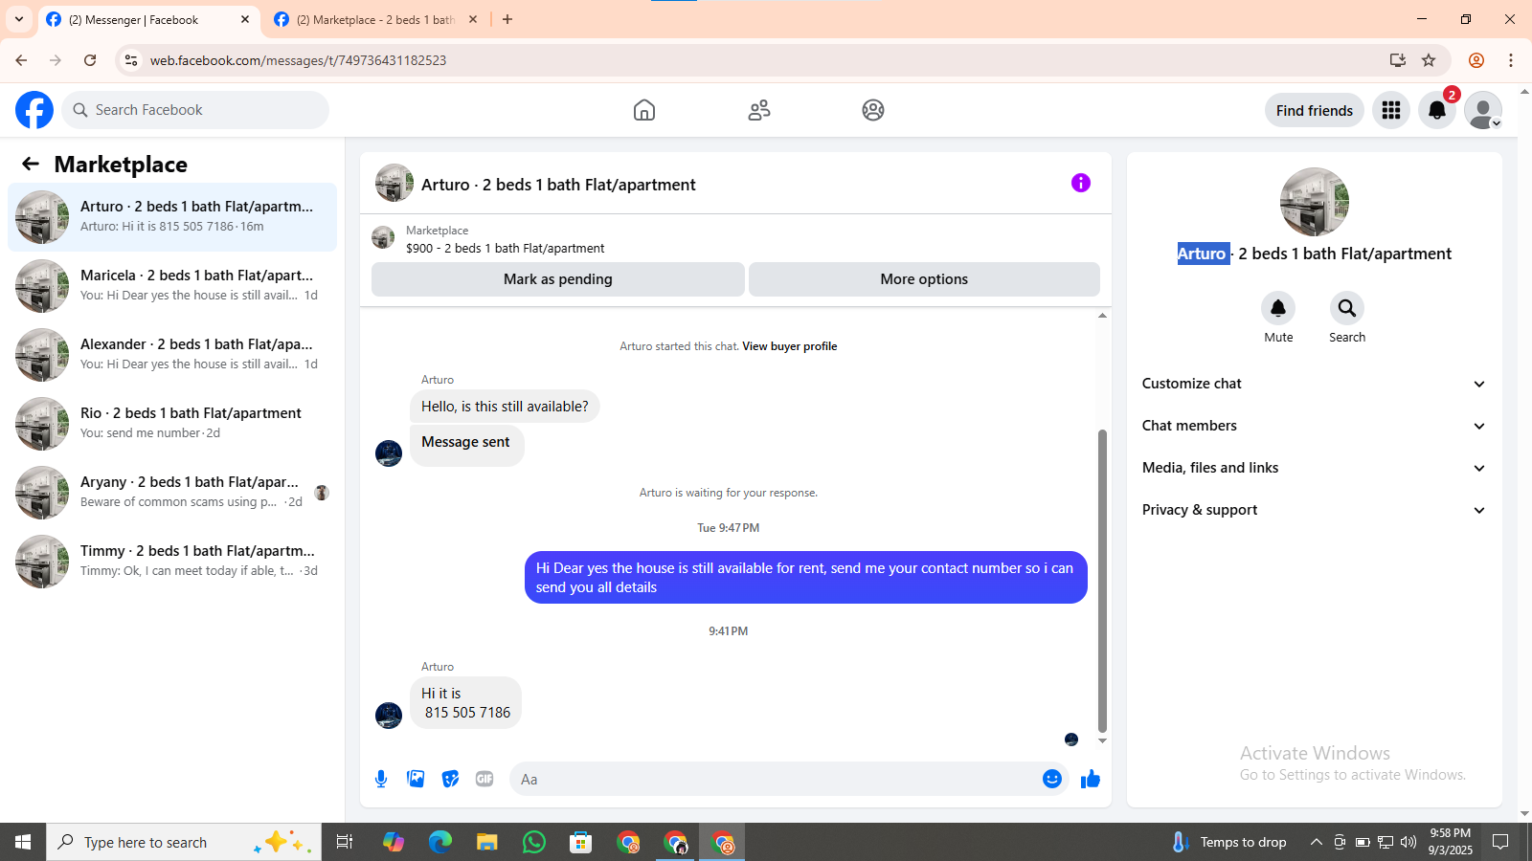Image resolution: width=1532 pixels, height=861 pixels.
Task: Expand the Chat members section
Action: (x=1314, y=426)
